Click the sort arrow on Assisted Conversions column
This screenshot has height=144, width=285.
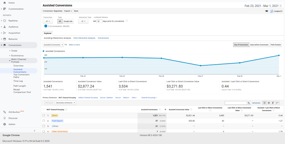click(165, 109)
